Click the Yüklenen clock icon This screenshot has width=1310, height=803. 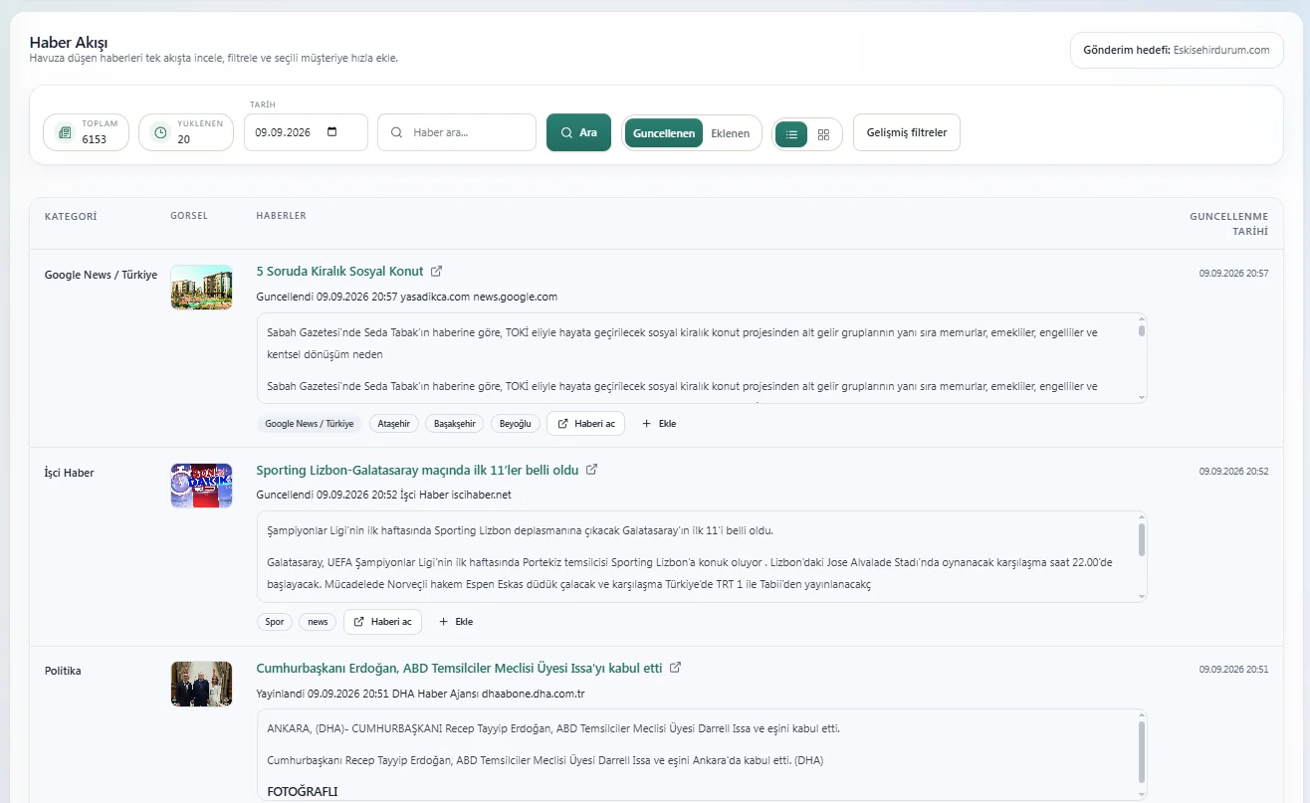pos(160,132)
